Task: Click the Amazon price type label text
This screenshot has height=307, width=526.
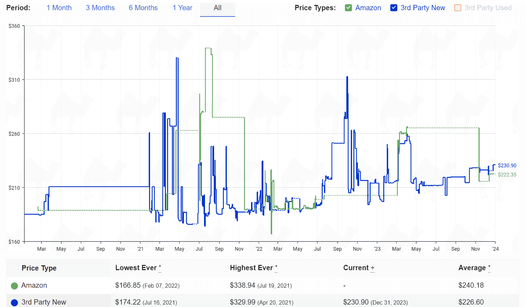Action: [368, 8]
